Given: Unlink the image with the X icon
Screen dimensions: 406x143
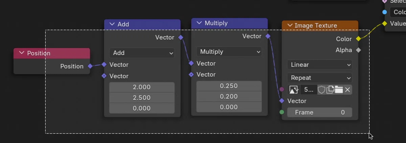Looking at the screenshot, I should click(347, 90).
